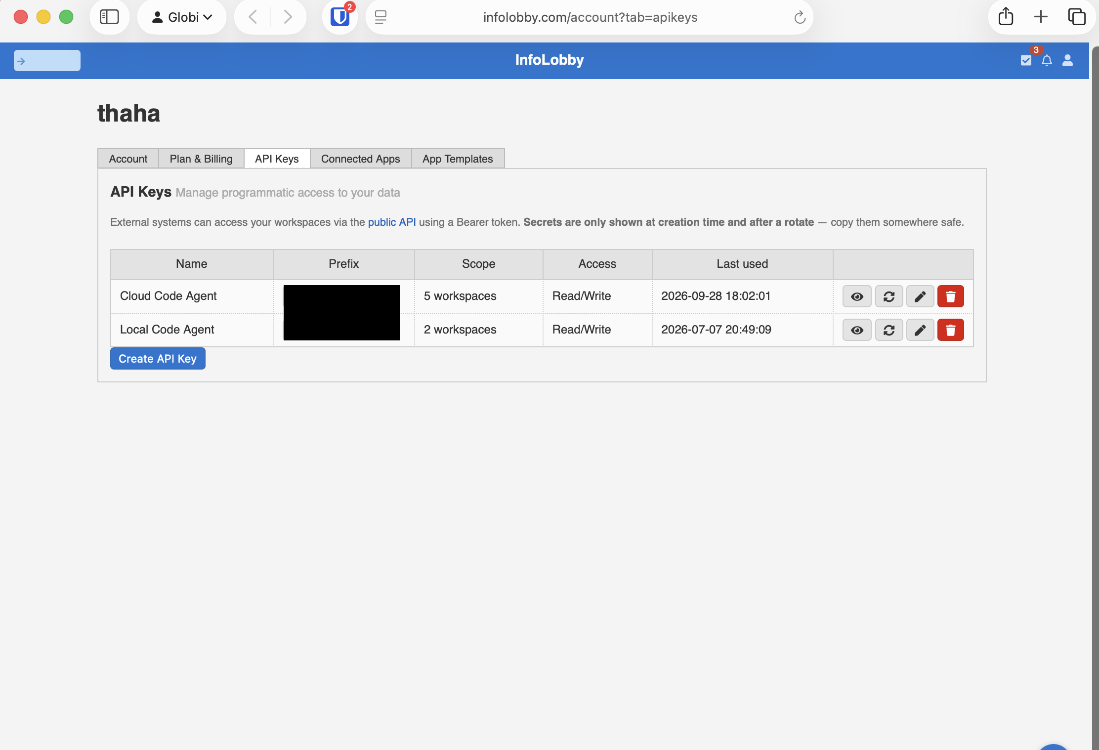Go forward to the next page
The width and height of the screenshot is (1099, 750).
pyautogui.click(x=288, y=17)
